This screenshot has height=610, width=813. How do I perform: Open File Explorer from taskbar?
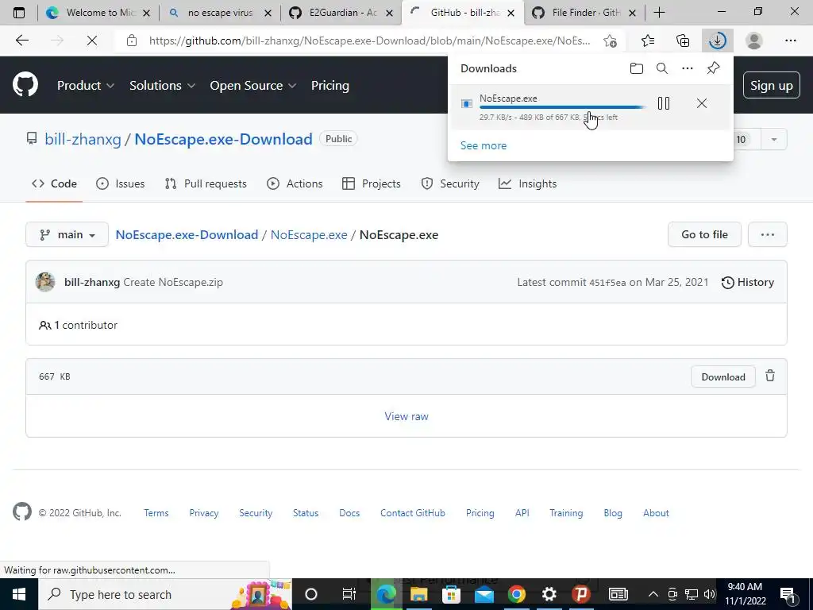(x=418, y=594)
